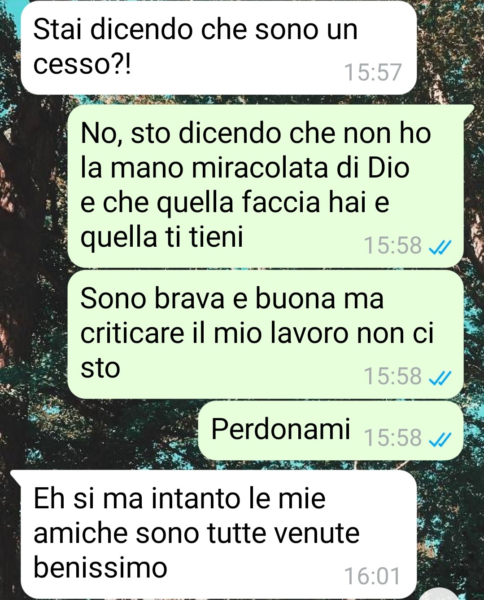
Task: Tap the blue read receipt on 'quella ti tieni' message
Action: [440, 246]
